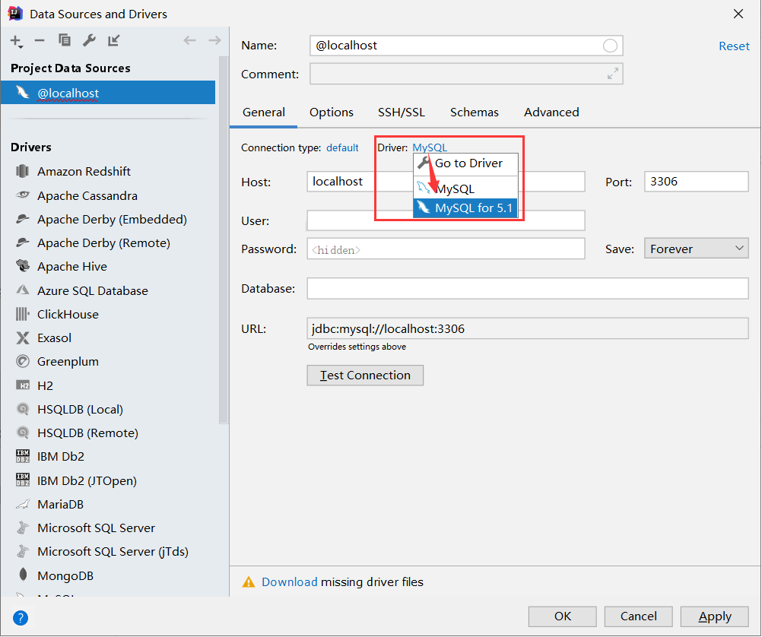Viewport: 762px width, 637px height.
Task: Click Download missing driver files link
Action: [289, 582]
